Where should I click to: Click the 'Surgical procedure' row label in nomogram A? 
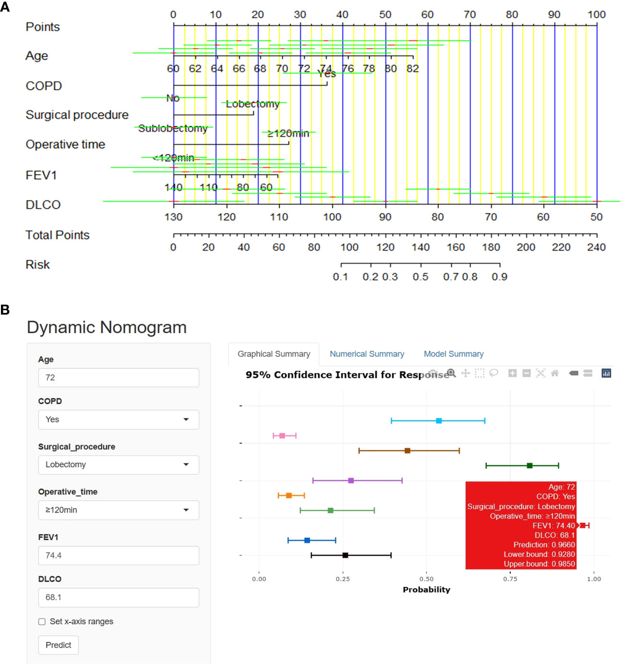click(x=77, y=115)
